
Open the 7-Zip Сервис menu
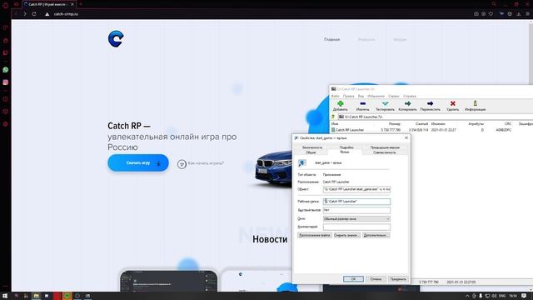point(394,97)
